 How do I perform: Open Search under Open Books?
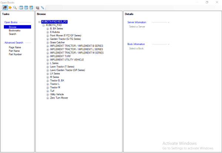coord(13,34)
